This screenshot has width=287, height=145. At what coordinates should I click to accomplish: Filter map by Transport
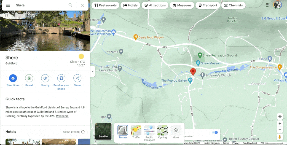[208, 5]
